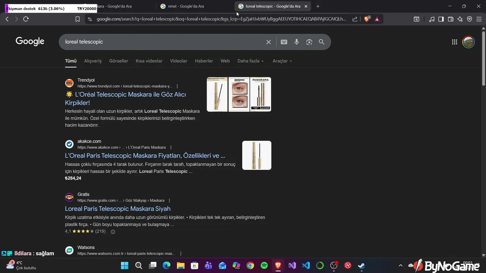486x273 pixels.
Task: Click into the Google search input field
Action: tap(163, 42)
